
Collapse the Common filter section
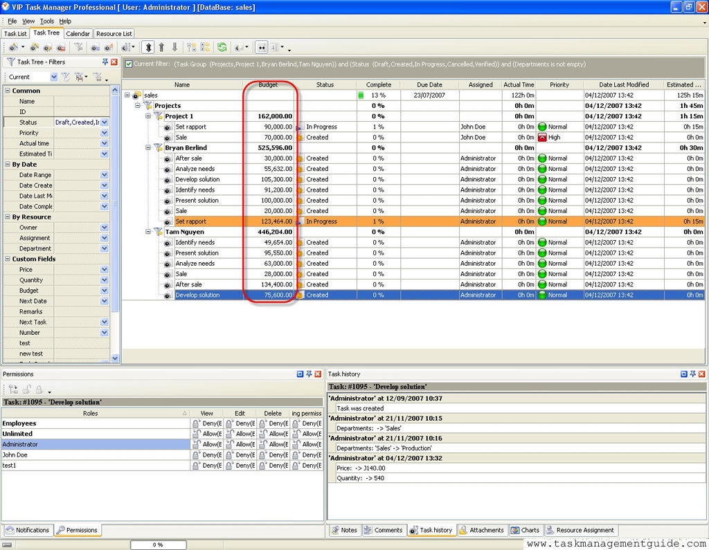tap(7, 91)
